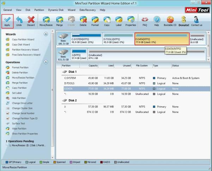The width and height of the screenshot is (212, 171).
Task: Choose Wipe Partition operation
Action: [x=19, y=129]
